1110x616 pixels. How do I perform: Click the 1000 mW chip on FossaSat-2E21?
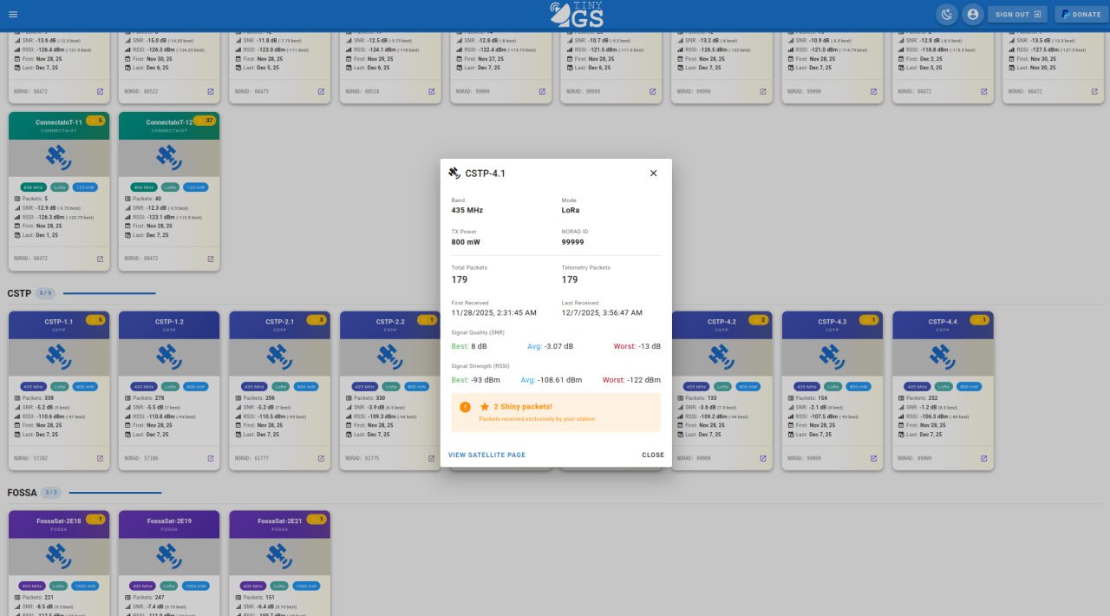pyautogui.click(x=307, y=586)
